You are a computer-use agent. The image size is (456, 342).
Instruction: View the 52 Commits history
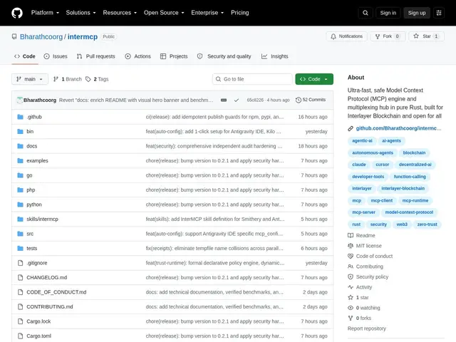(x=311, y=100)
